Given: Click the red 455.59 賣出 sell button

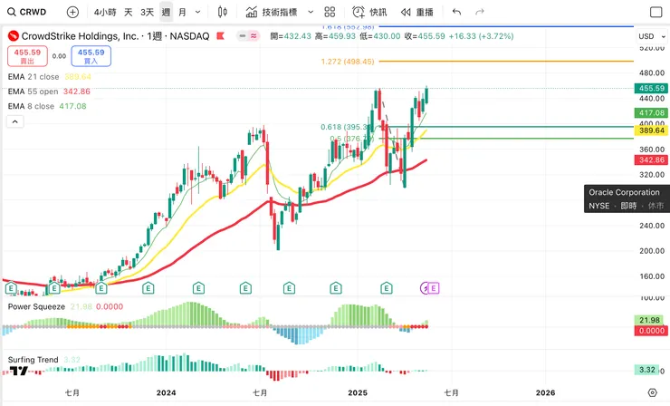Looking at the screenshot, I should pyautogui.click(x=27, y=56).
